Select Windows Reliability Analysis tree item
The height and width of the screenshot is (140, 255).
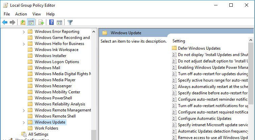[60, 104]
